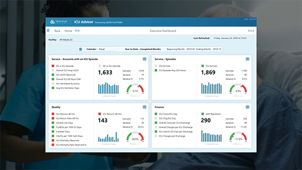Screen dimensions: 302x170
Task: Click the 12 Month Trend chart in Quality
Action: 109,136
